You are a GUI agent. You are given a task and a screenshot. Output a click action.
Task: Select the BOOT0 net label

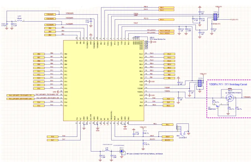[168, 140]
